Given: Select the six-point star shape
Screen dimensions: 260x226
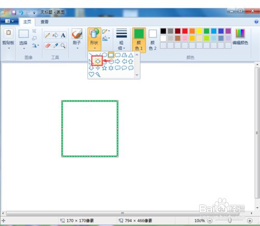Looking at the screenshot, I should pyautogui.click(x=111, y=68).
